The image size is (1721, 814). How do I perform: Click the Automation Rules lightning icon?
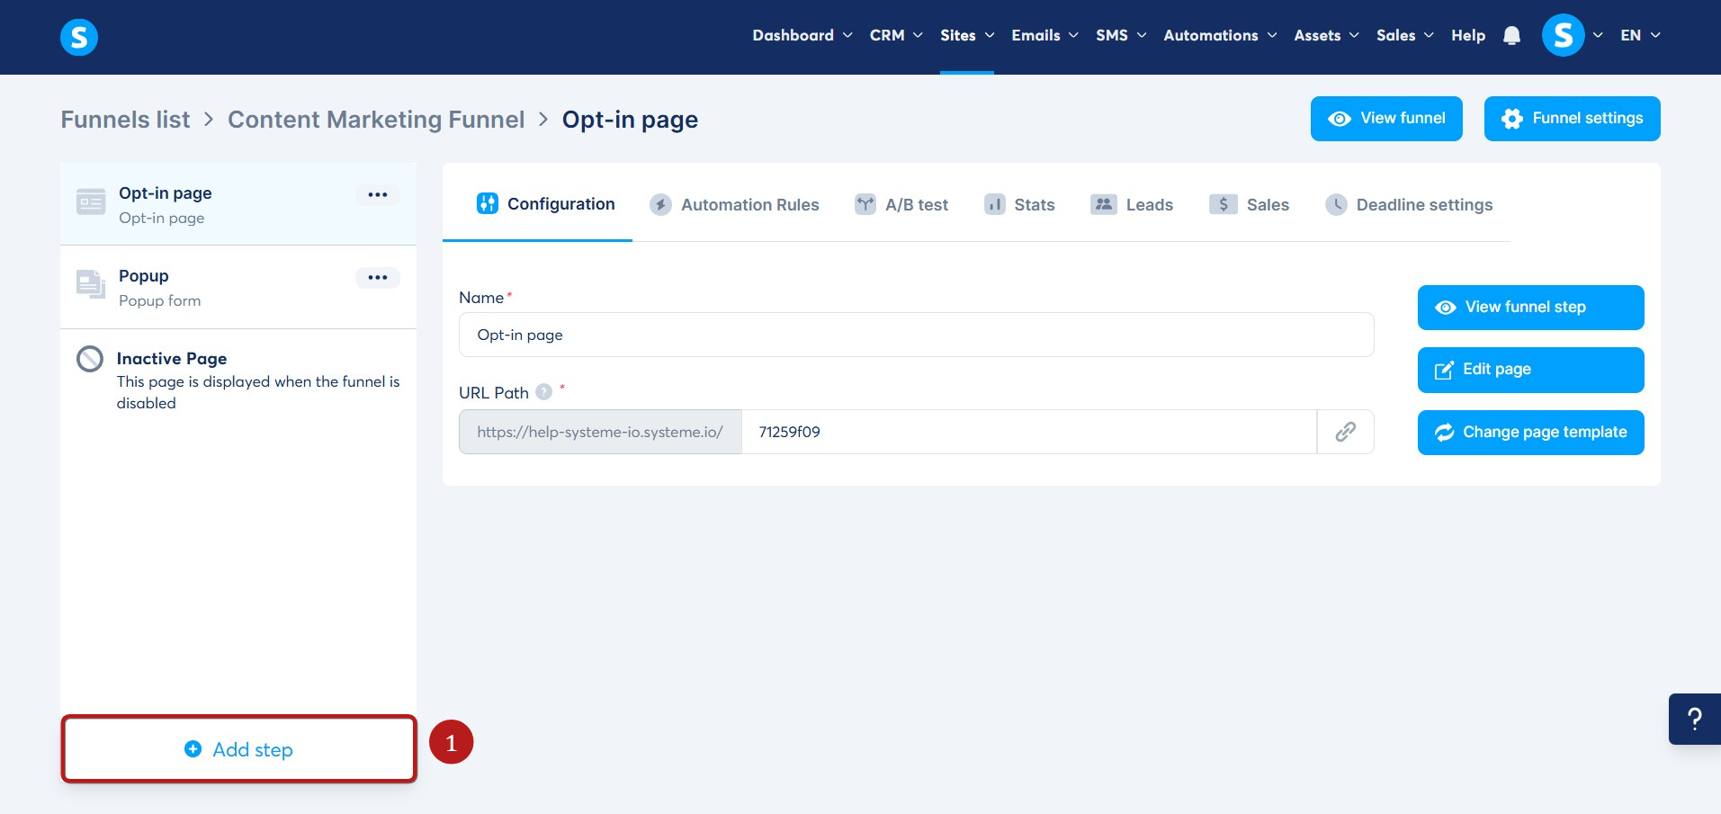661,204
